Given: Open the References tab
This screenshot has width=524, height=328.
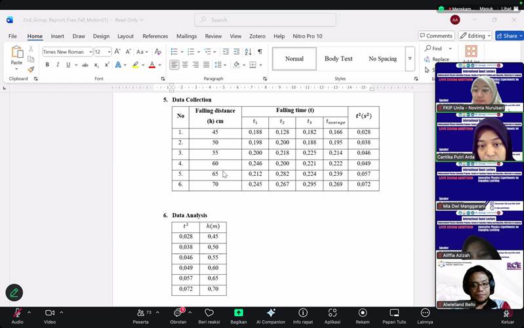Looking at the screenshot, I should [x=155, y=36].
